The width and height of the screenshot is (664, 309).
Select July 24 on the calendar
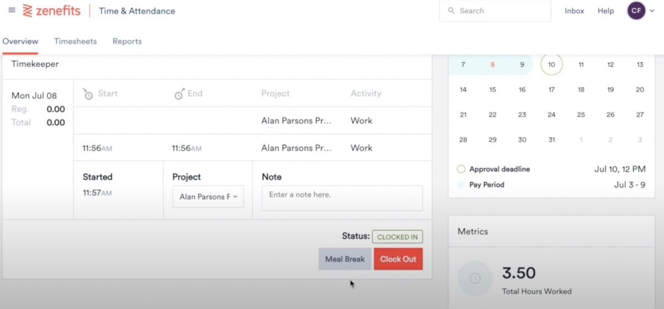pyautogui.click(x=552, y=115)
